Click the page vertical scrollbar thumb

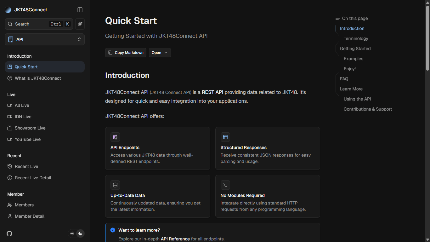[427, 38]
